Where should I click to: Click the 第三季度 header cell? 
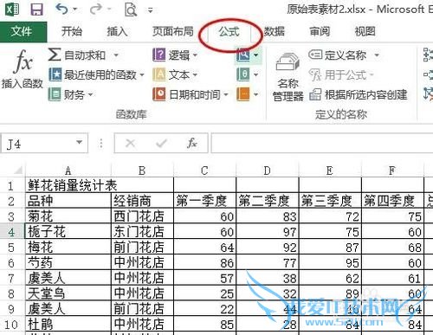pyautogui.click(x=330, y=201)
